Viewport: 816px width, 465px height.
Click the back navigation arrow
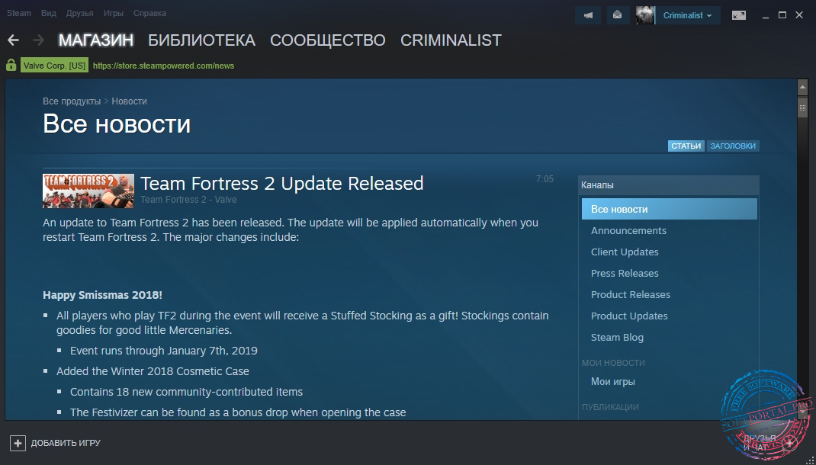point(13,40)
